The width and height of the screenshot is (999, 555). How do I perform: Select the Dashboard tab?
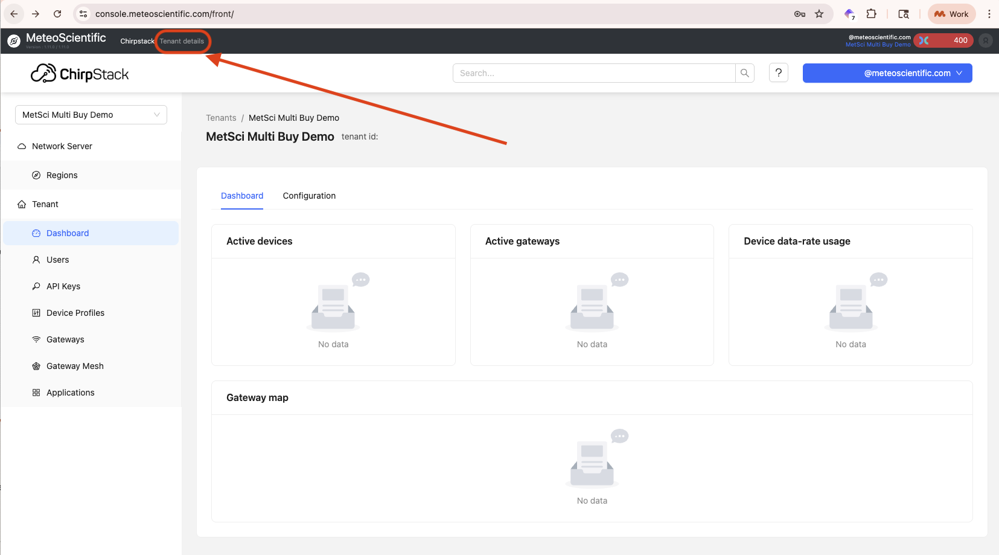coord(242,196)
